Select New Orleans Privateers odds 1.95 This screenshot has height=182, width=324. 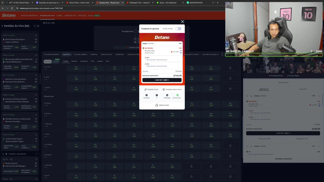[11, 47]
